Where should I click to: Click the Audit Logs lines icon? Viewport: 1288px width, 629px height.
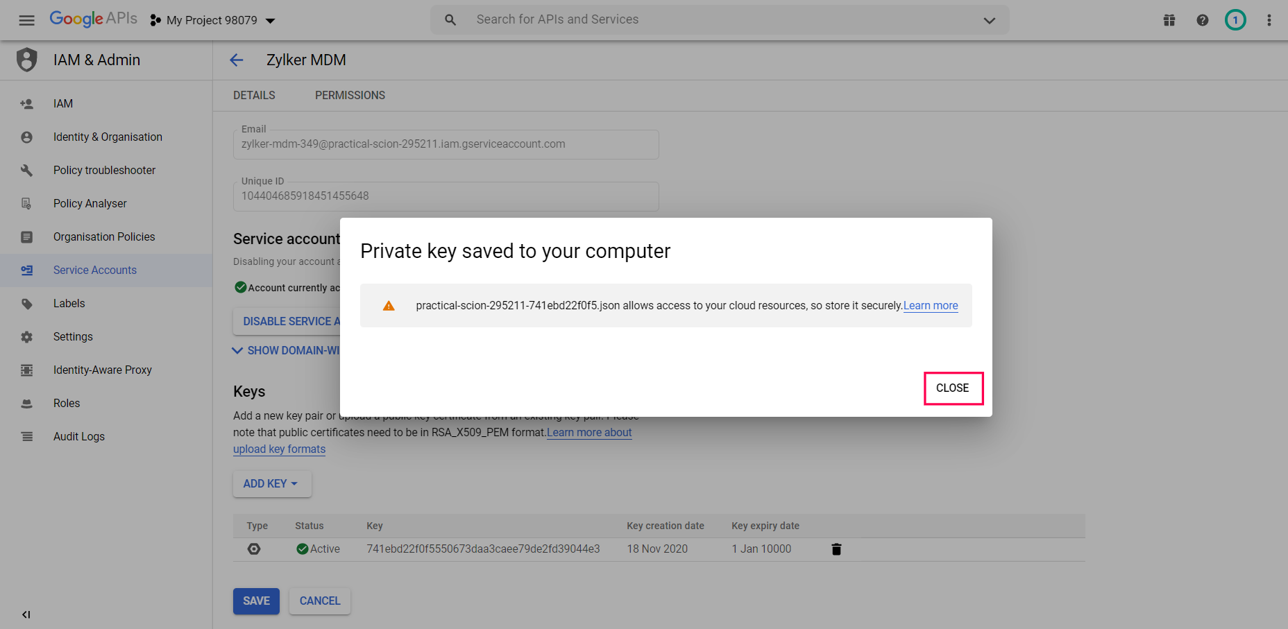click(26, 437)
